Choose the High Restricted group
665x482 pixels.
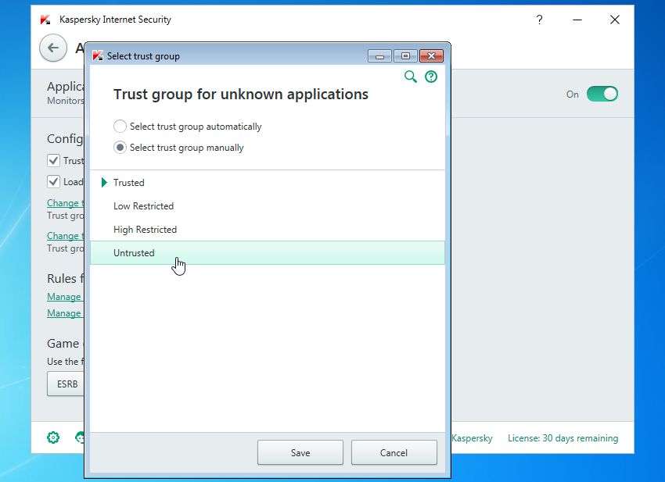[x=145, y=230]
